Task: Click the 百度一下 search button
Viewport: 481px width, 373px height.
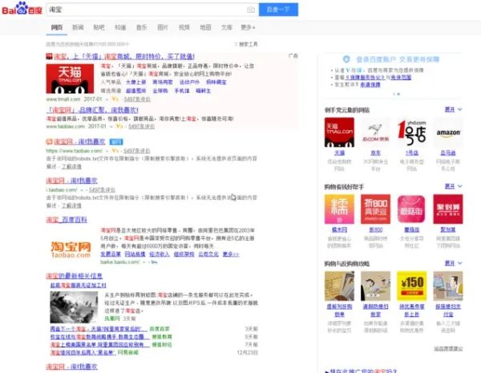Action: coord(278,10)
